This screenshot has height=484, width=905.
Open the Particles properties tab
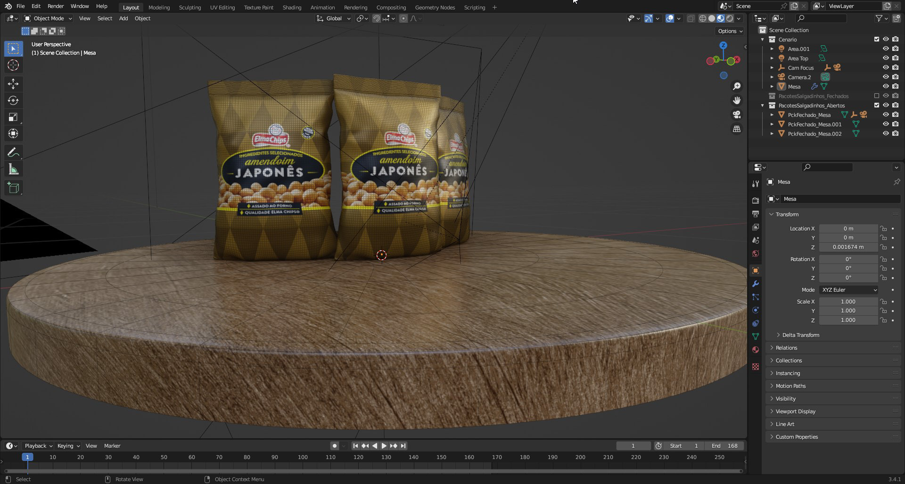756,297
